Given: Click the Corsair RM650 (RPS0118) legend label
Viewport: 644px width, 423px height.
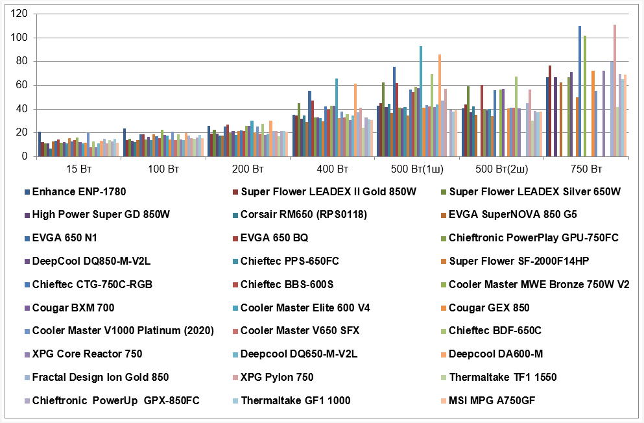Looking at the screenshot, I should [304, 214].
